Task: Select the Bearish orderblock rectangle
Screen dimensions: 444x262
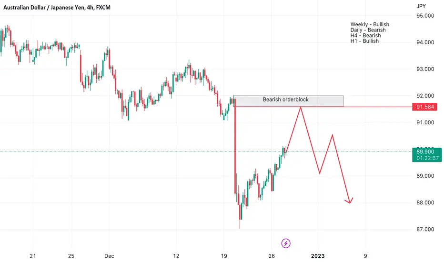Action: pyautogui.click(x=289, y=101)
